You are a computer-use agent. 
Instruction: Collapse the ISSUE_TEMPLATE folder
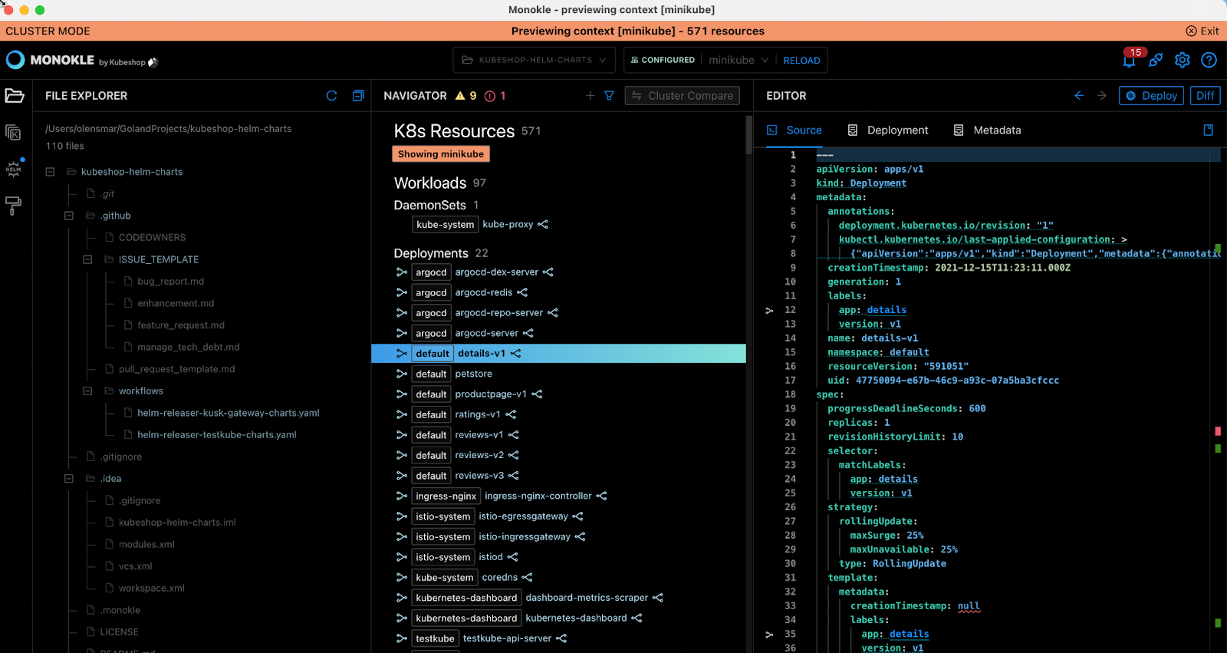click(x=87, y=259)
